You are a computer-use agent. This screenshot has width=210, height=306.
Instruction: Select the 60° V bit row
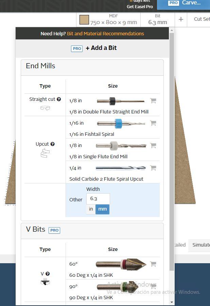coord(112,268)
